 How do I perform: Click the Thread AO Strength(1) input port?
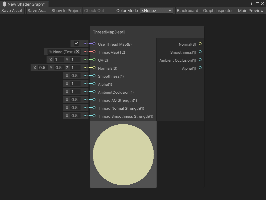pos(93,100)
